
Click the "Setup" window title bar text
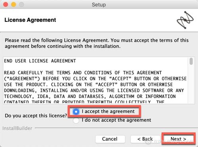pyautogui.click(x=99, y=5)
